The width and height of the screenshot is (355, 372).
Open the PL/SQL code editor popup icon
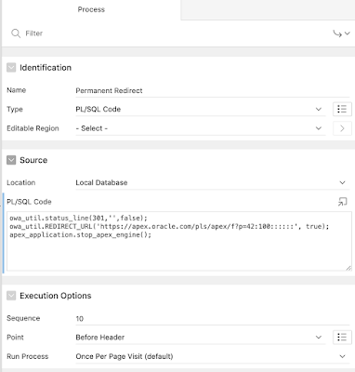point(342,202)
